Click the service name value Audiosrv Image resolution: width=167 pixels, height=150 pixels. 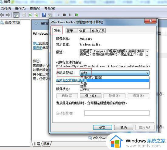tap(86, 39)
